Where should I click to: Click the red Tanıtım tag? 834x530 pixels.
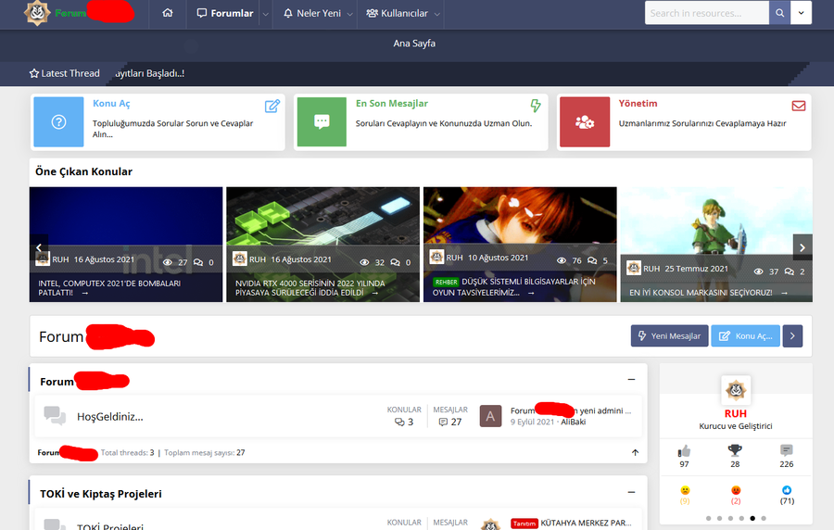(524, 524)
